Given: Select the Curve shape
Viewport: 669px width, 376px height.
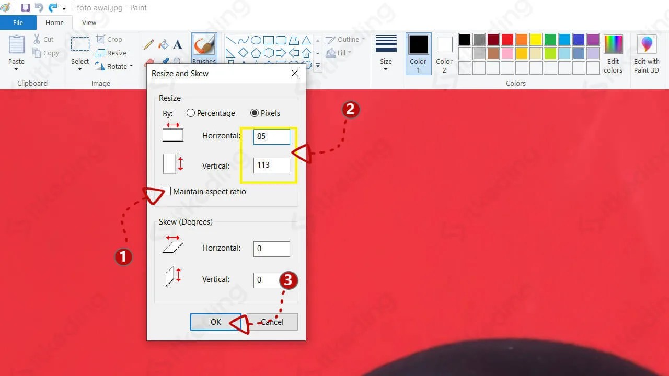Looking at the screenshot, I should tap(243, 40).
